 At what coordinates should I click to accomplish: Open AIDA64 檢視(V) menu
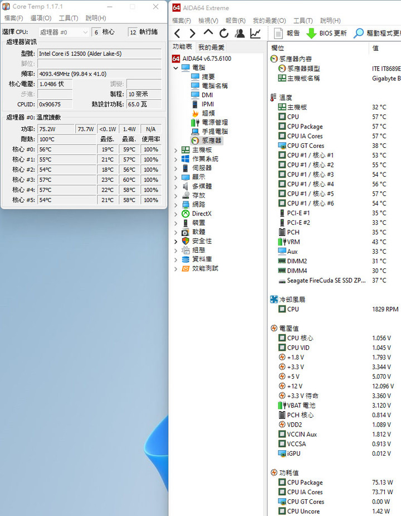coord(208,21)
